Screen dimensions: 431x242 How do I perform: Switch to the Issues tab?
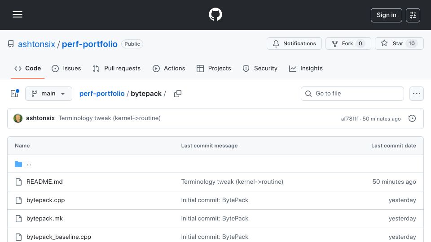[x=66, y=68]
